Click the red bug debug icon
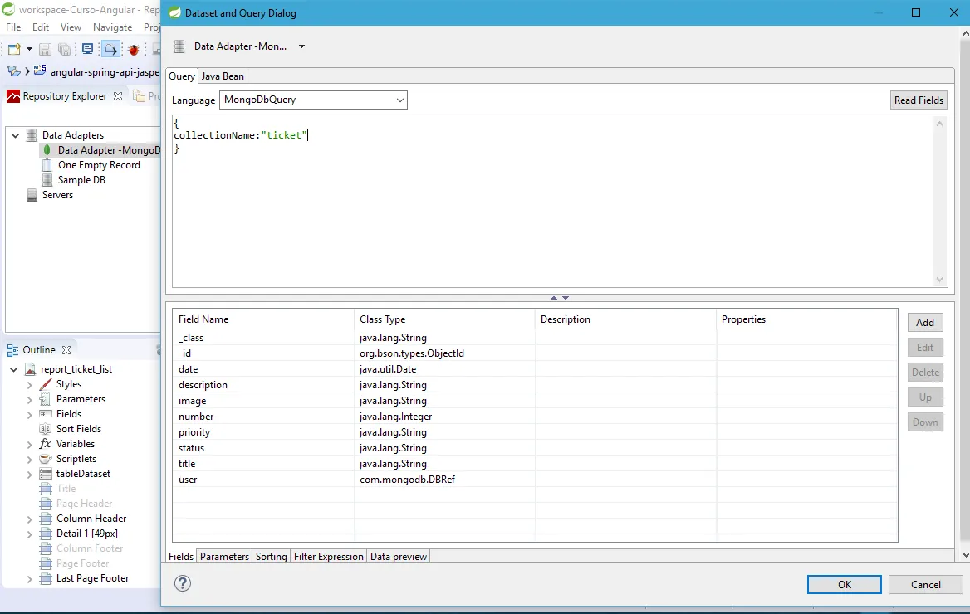Viewport: 970px width, 614px height. point(133,50)
